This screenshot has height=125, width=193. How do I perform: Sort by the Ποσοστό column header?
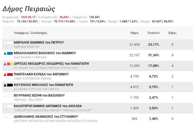[153, 33]
